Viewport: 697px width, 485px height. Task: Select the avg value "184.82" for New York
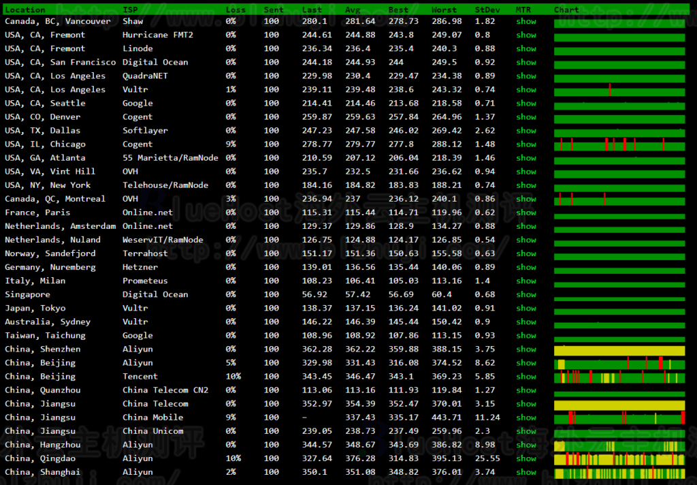tap(360, 185)
